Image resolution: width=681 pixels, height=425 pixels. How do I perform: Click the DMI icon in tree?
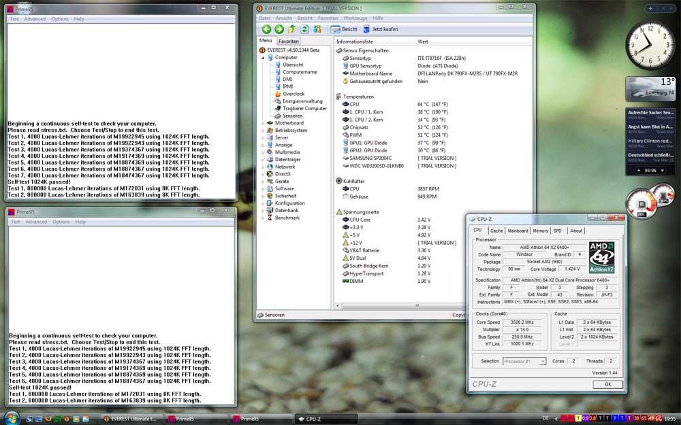click(278, 79)
